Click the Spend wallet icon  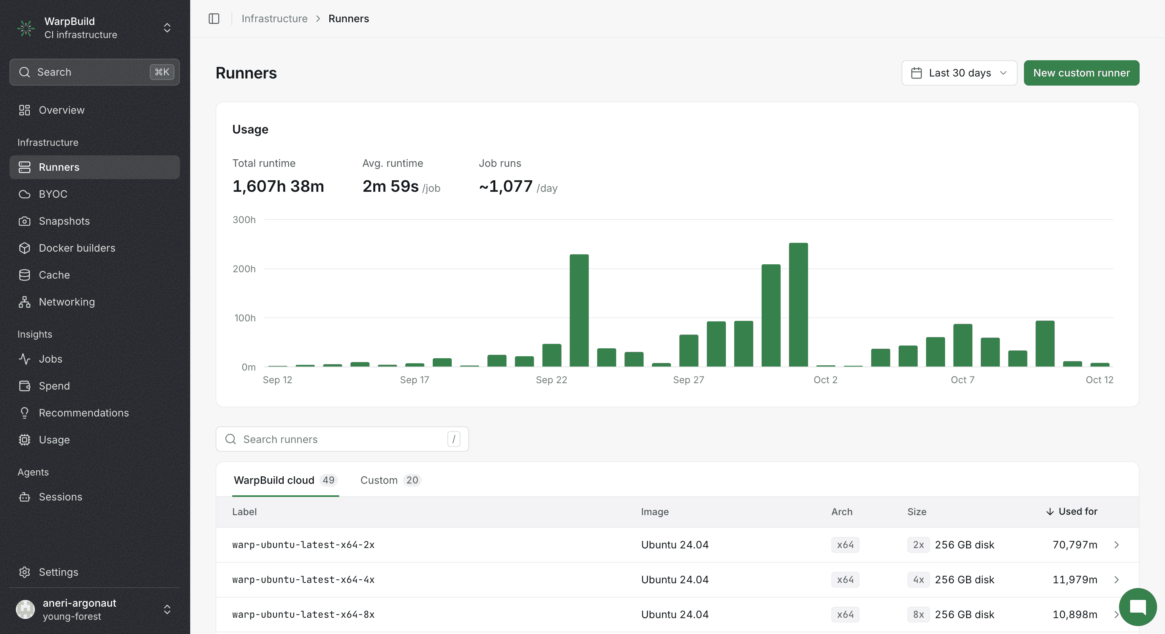(x=25, y=386)
